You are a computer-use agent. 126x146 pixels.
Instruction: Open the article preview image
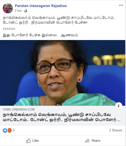(x=62, y=73)
